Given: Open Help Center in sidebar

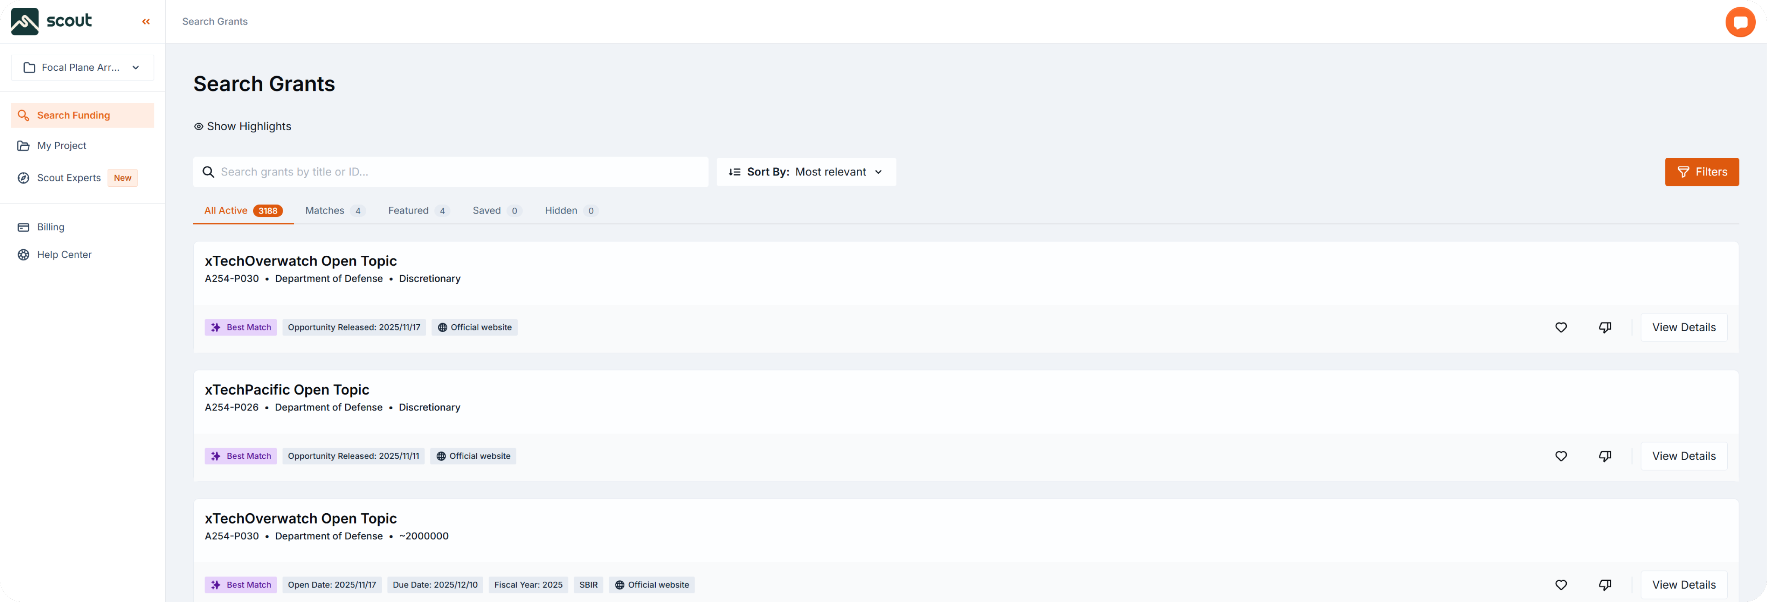Looking at the screenshot, I should pyautogui.click(x=64, y=254).
